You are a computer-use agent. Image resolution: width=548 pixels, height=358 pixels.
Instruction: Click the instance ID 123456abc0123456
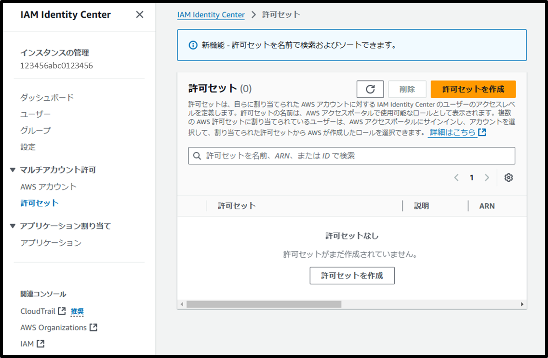(56, 66)
